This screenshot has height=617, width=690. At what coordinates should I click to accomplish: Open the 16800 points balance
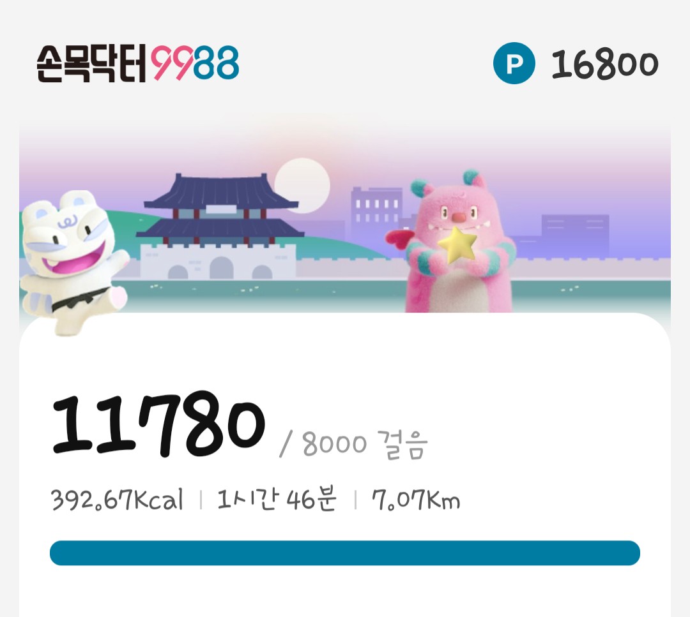click(x=604, y=64)
